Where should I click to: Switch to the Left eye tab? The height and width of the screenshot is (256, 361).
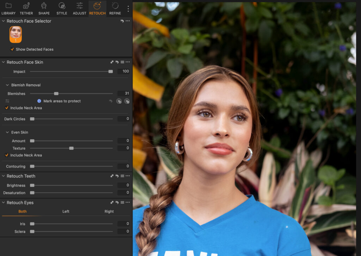[65, 211]
